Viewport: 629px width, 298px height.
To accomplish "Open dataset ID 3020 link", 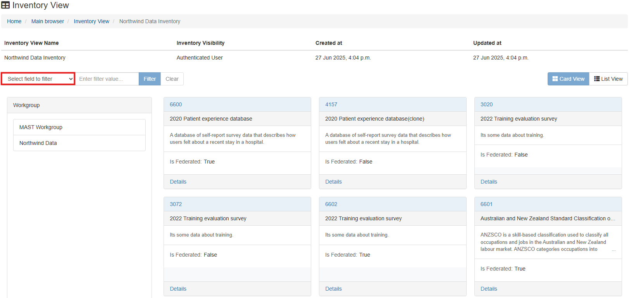I will (486, 104).
